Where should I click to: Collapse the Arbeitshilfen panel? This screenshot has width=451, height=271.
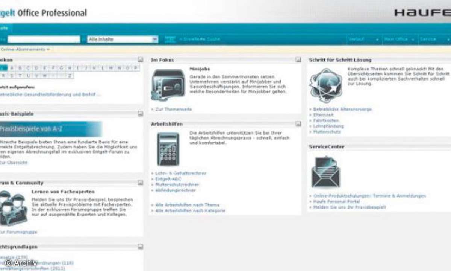[298, 124]
